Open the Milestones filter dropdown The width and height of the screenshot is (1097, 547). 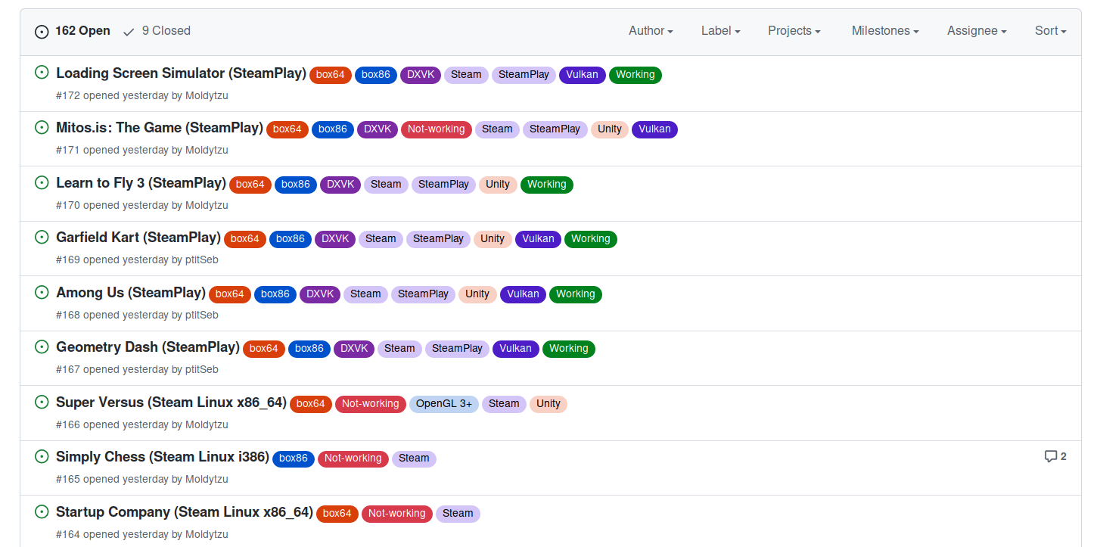(x=885, y=31)
